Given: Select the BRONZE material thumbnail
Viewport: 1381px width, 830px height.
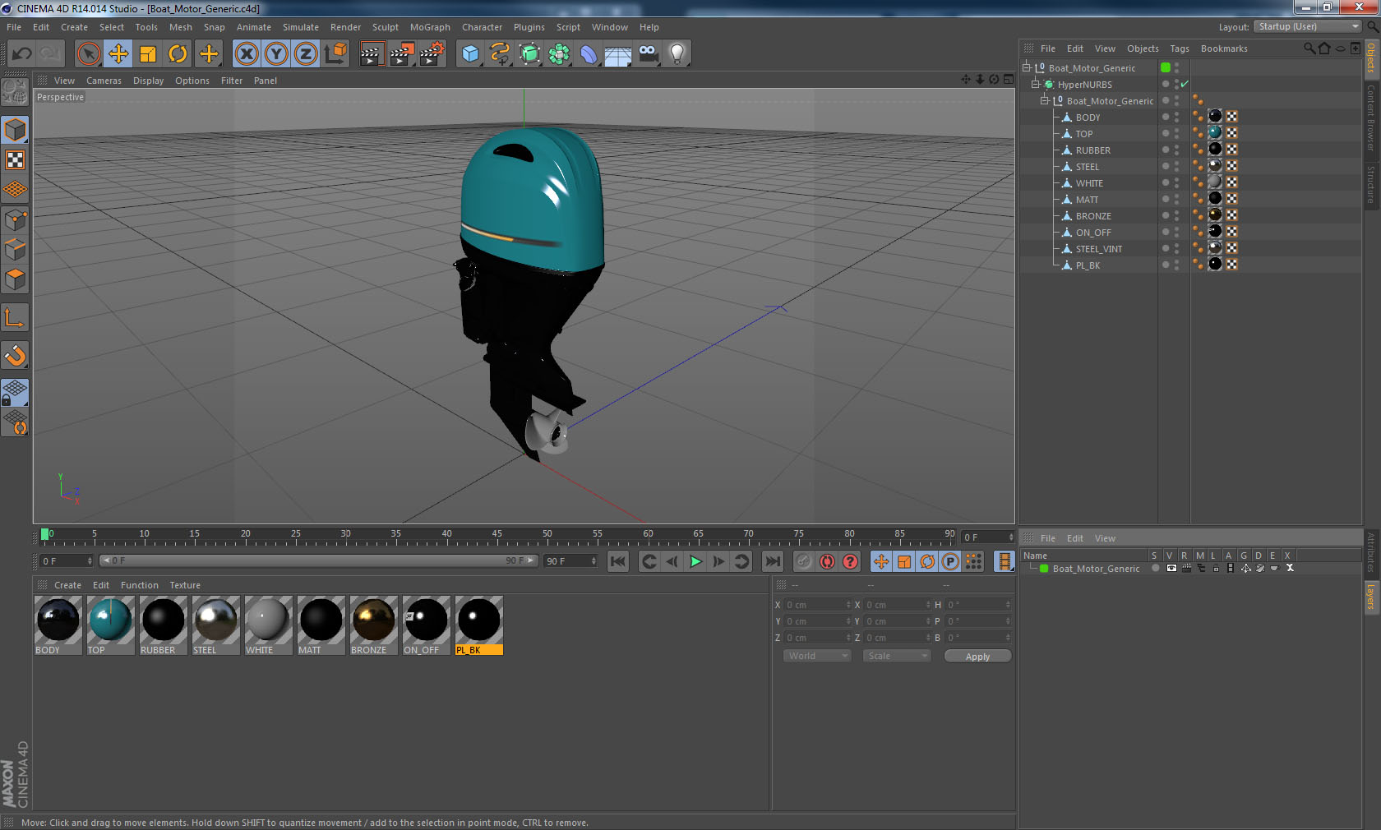Looking at the screenshot, I should point(374,625).
